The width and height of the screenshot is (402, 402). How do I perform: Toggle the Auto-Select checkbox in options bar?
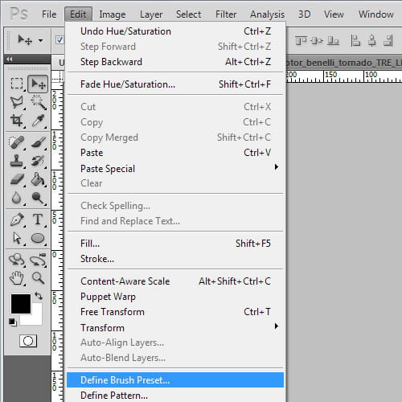(x=59, y=40)
